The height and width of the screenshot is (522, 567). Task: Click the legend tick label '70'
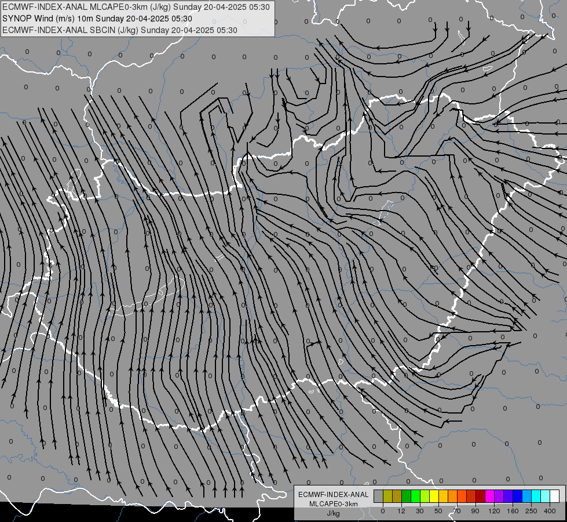457,511
